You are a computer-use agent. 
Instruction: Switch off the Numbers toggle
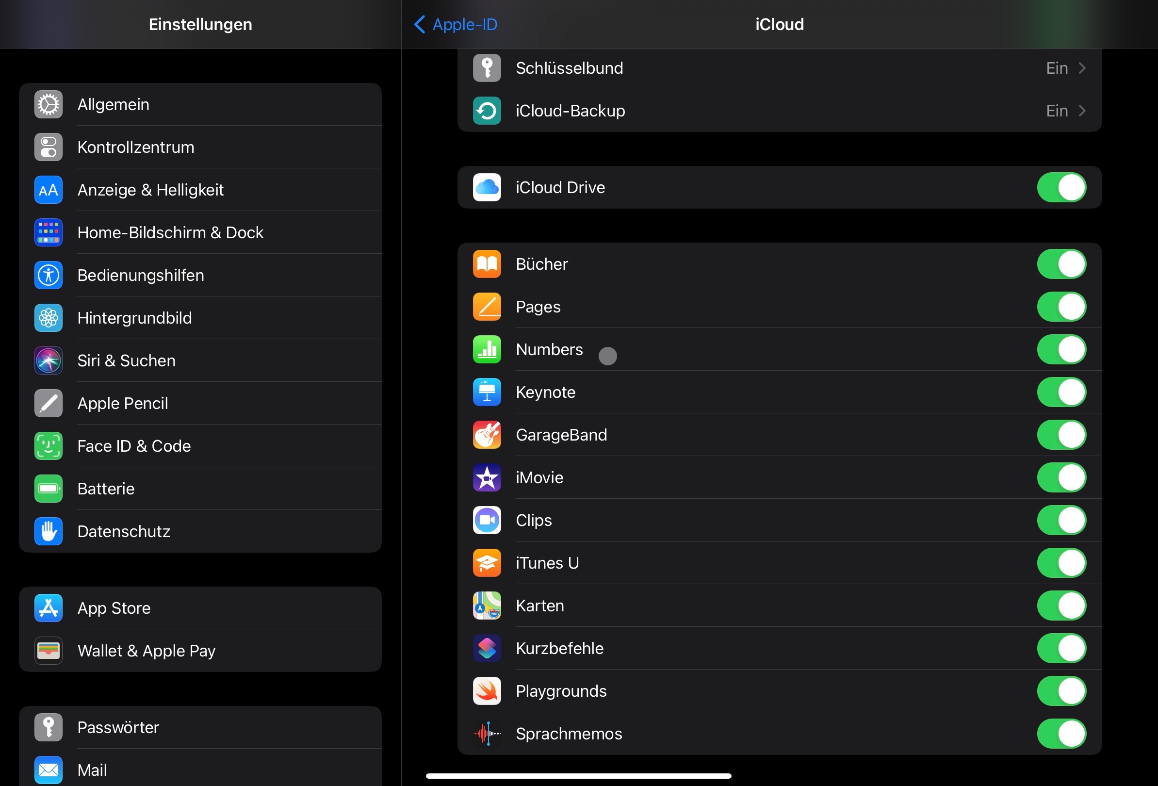tap(1061, 349)
